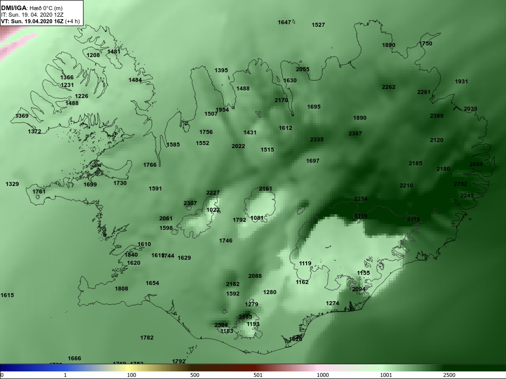The height and width of the screenshot is (379, 506).
Task: Click the offshore value 1782
Action: point(147,338)
